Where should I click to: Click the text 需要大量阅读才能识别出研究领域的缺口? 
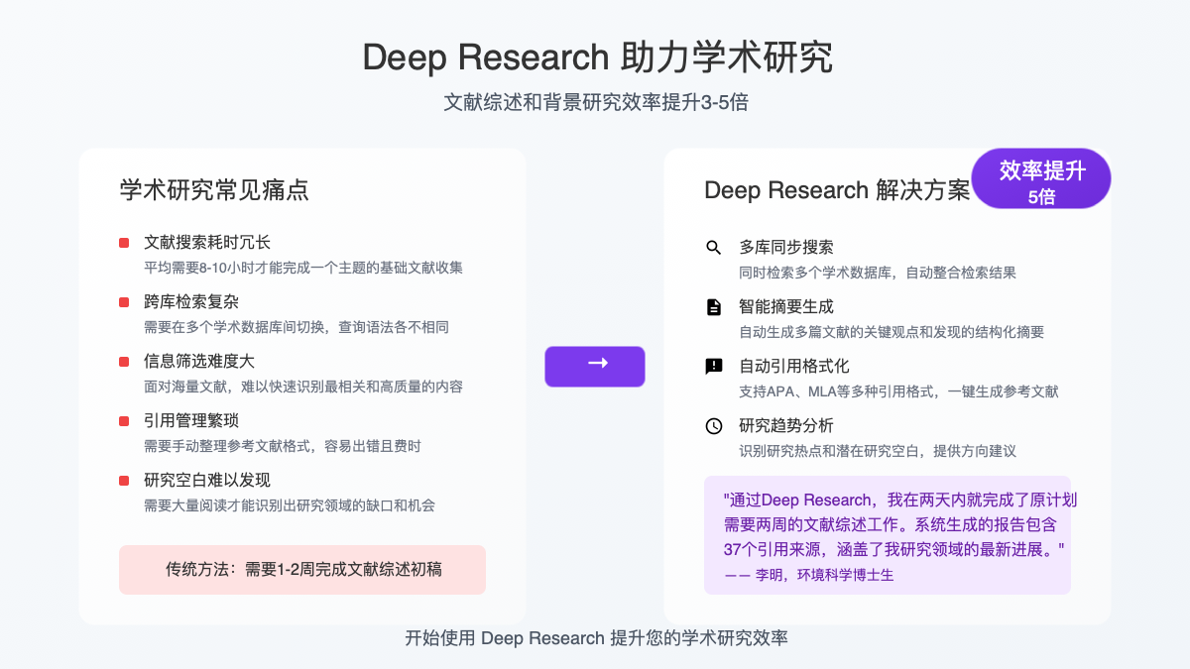coord(269,505)
